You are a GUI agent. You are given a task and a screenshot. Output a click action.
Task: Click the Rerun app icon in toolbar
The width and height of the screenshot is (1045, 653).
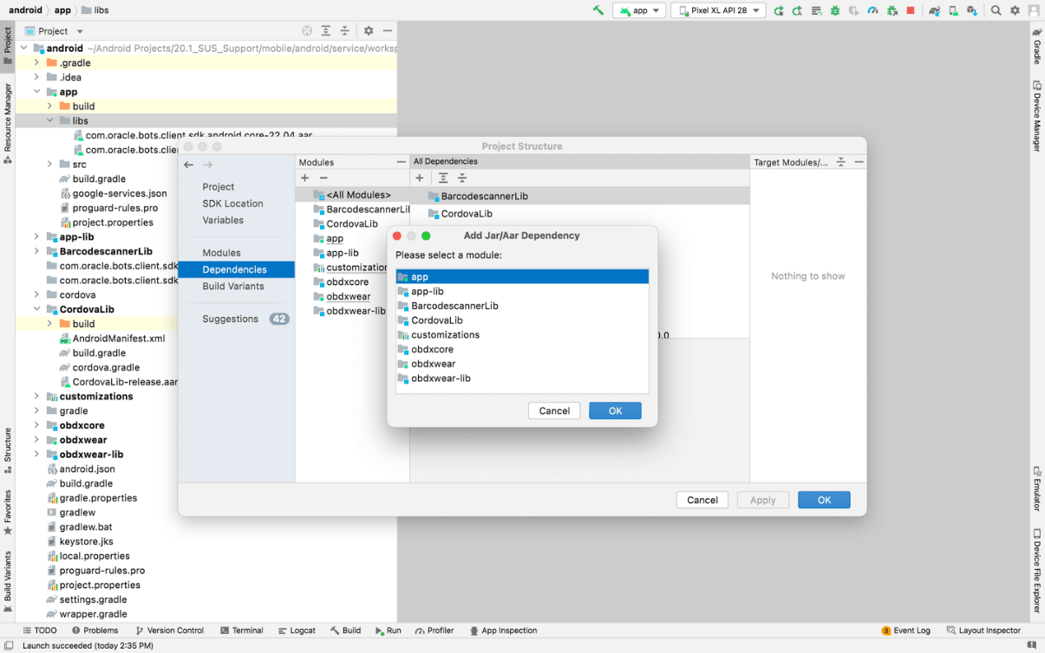[779, 10]
